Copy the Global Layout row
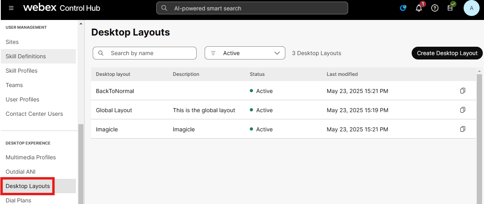The image size is (484, 204). click(462, 110)
